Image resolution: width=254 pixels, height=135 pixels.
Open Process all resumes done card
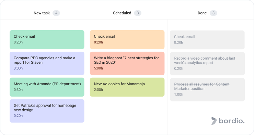coord(207,90)
